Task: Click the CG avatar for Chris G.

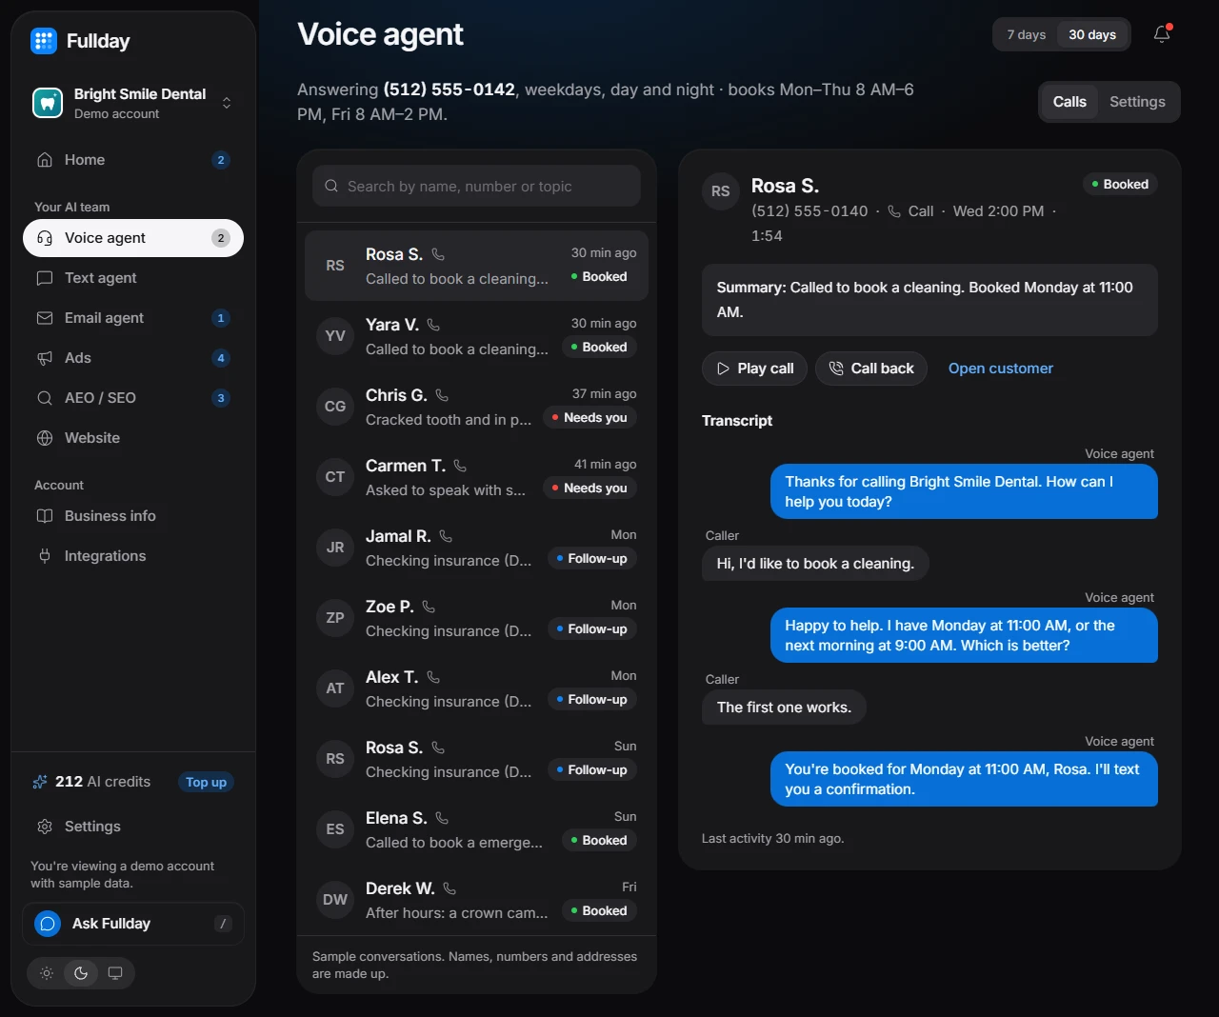Action: (335, 407)
